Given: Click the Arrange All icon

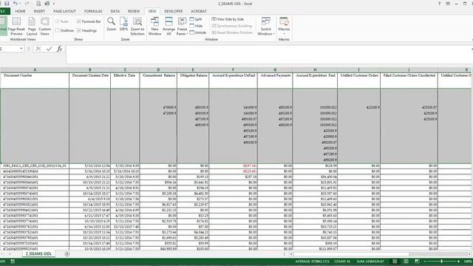Looking at the screenshot, I should [169, 27].
